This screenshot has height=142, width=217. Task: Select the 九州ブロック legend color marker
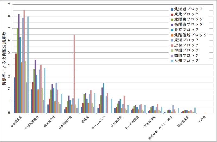tap(172, 60)
